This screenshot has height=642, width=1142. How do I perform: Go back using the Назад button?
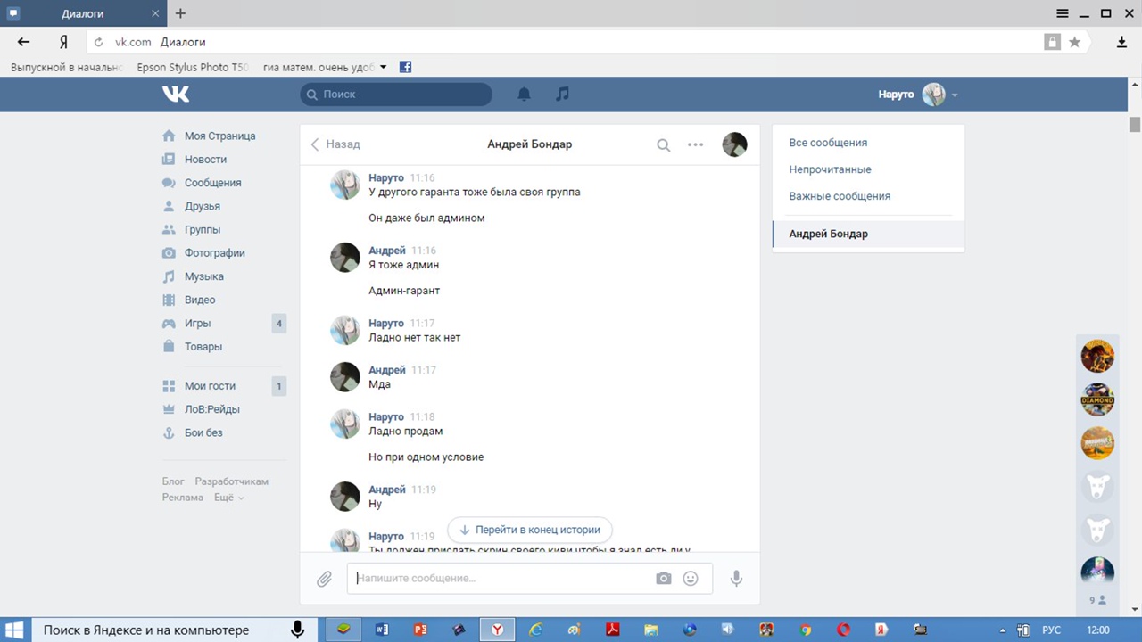tap(335, 144)
